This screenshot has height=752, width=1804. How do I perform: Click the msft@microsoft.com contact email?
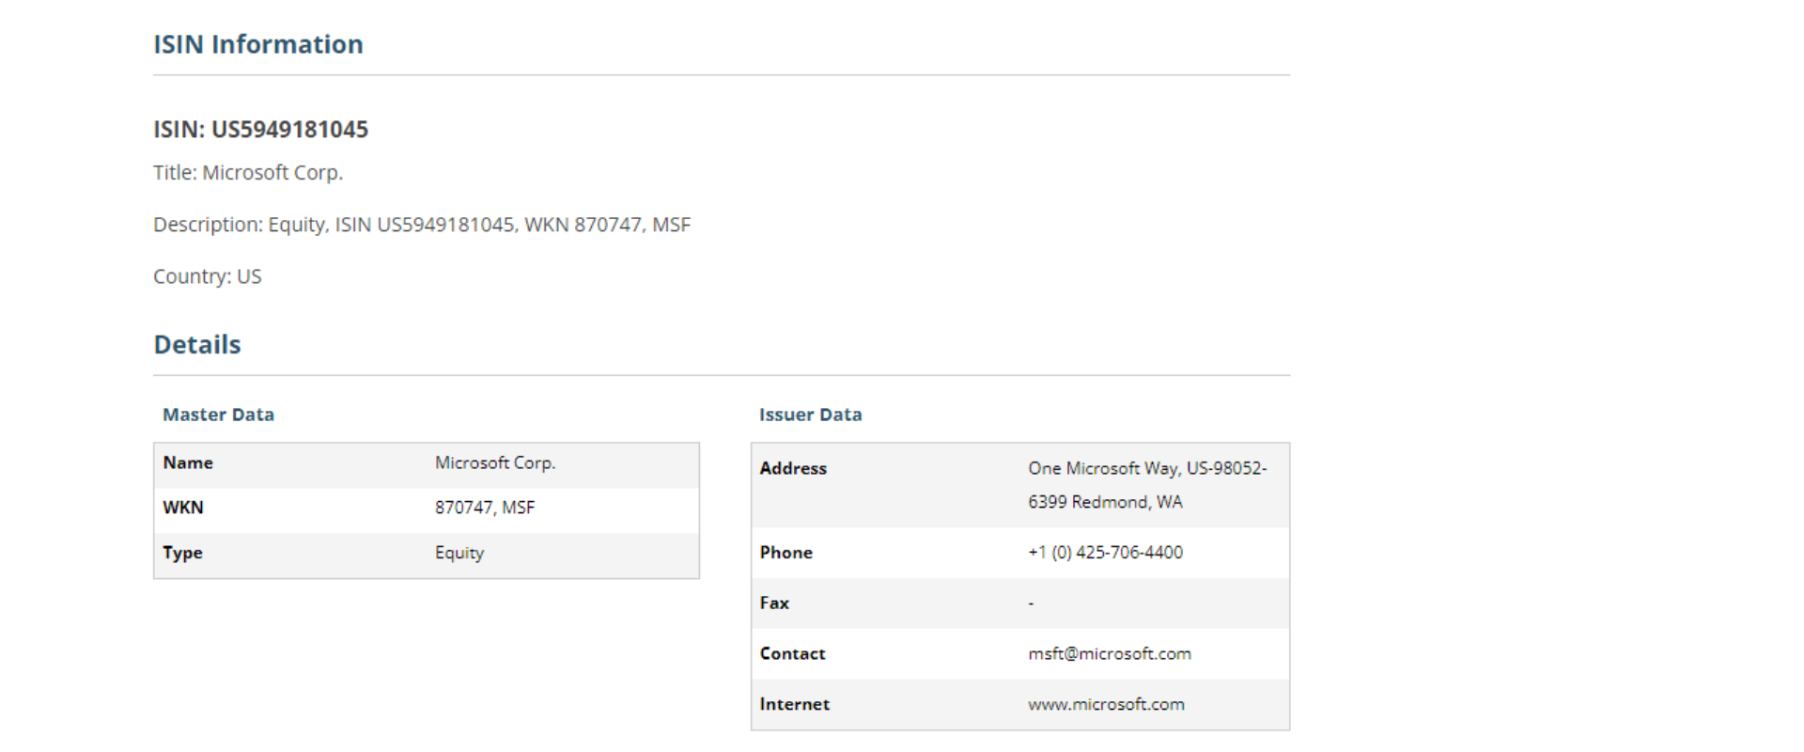click(x=1110, y=653)
